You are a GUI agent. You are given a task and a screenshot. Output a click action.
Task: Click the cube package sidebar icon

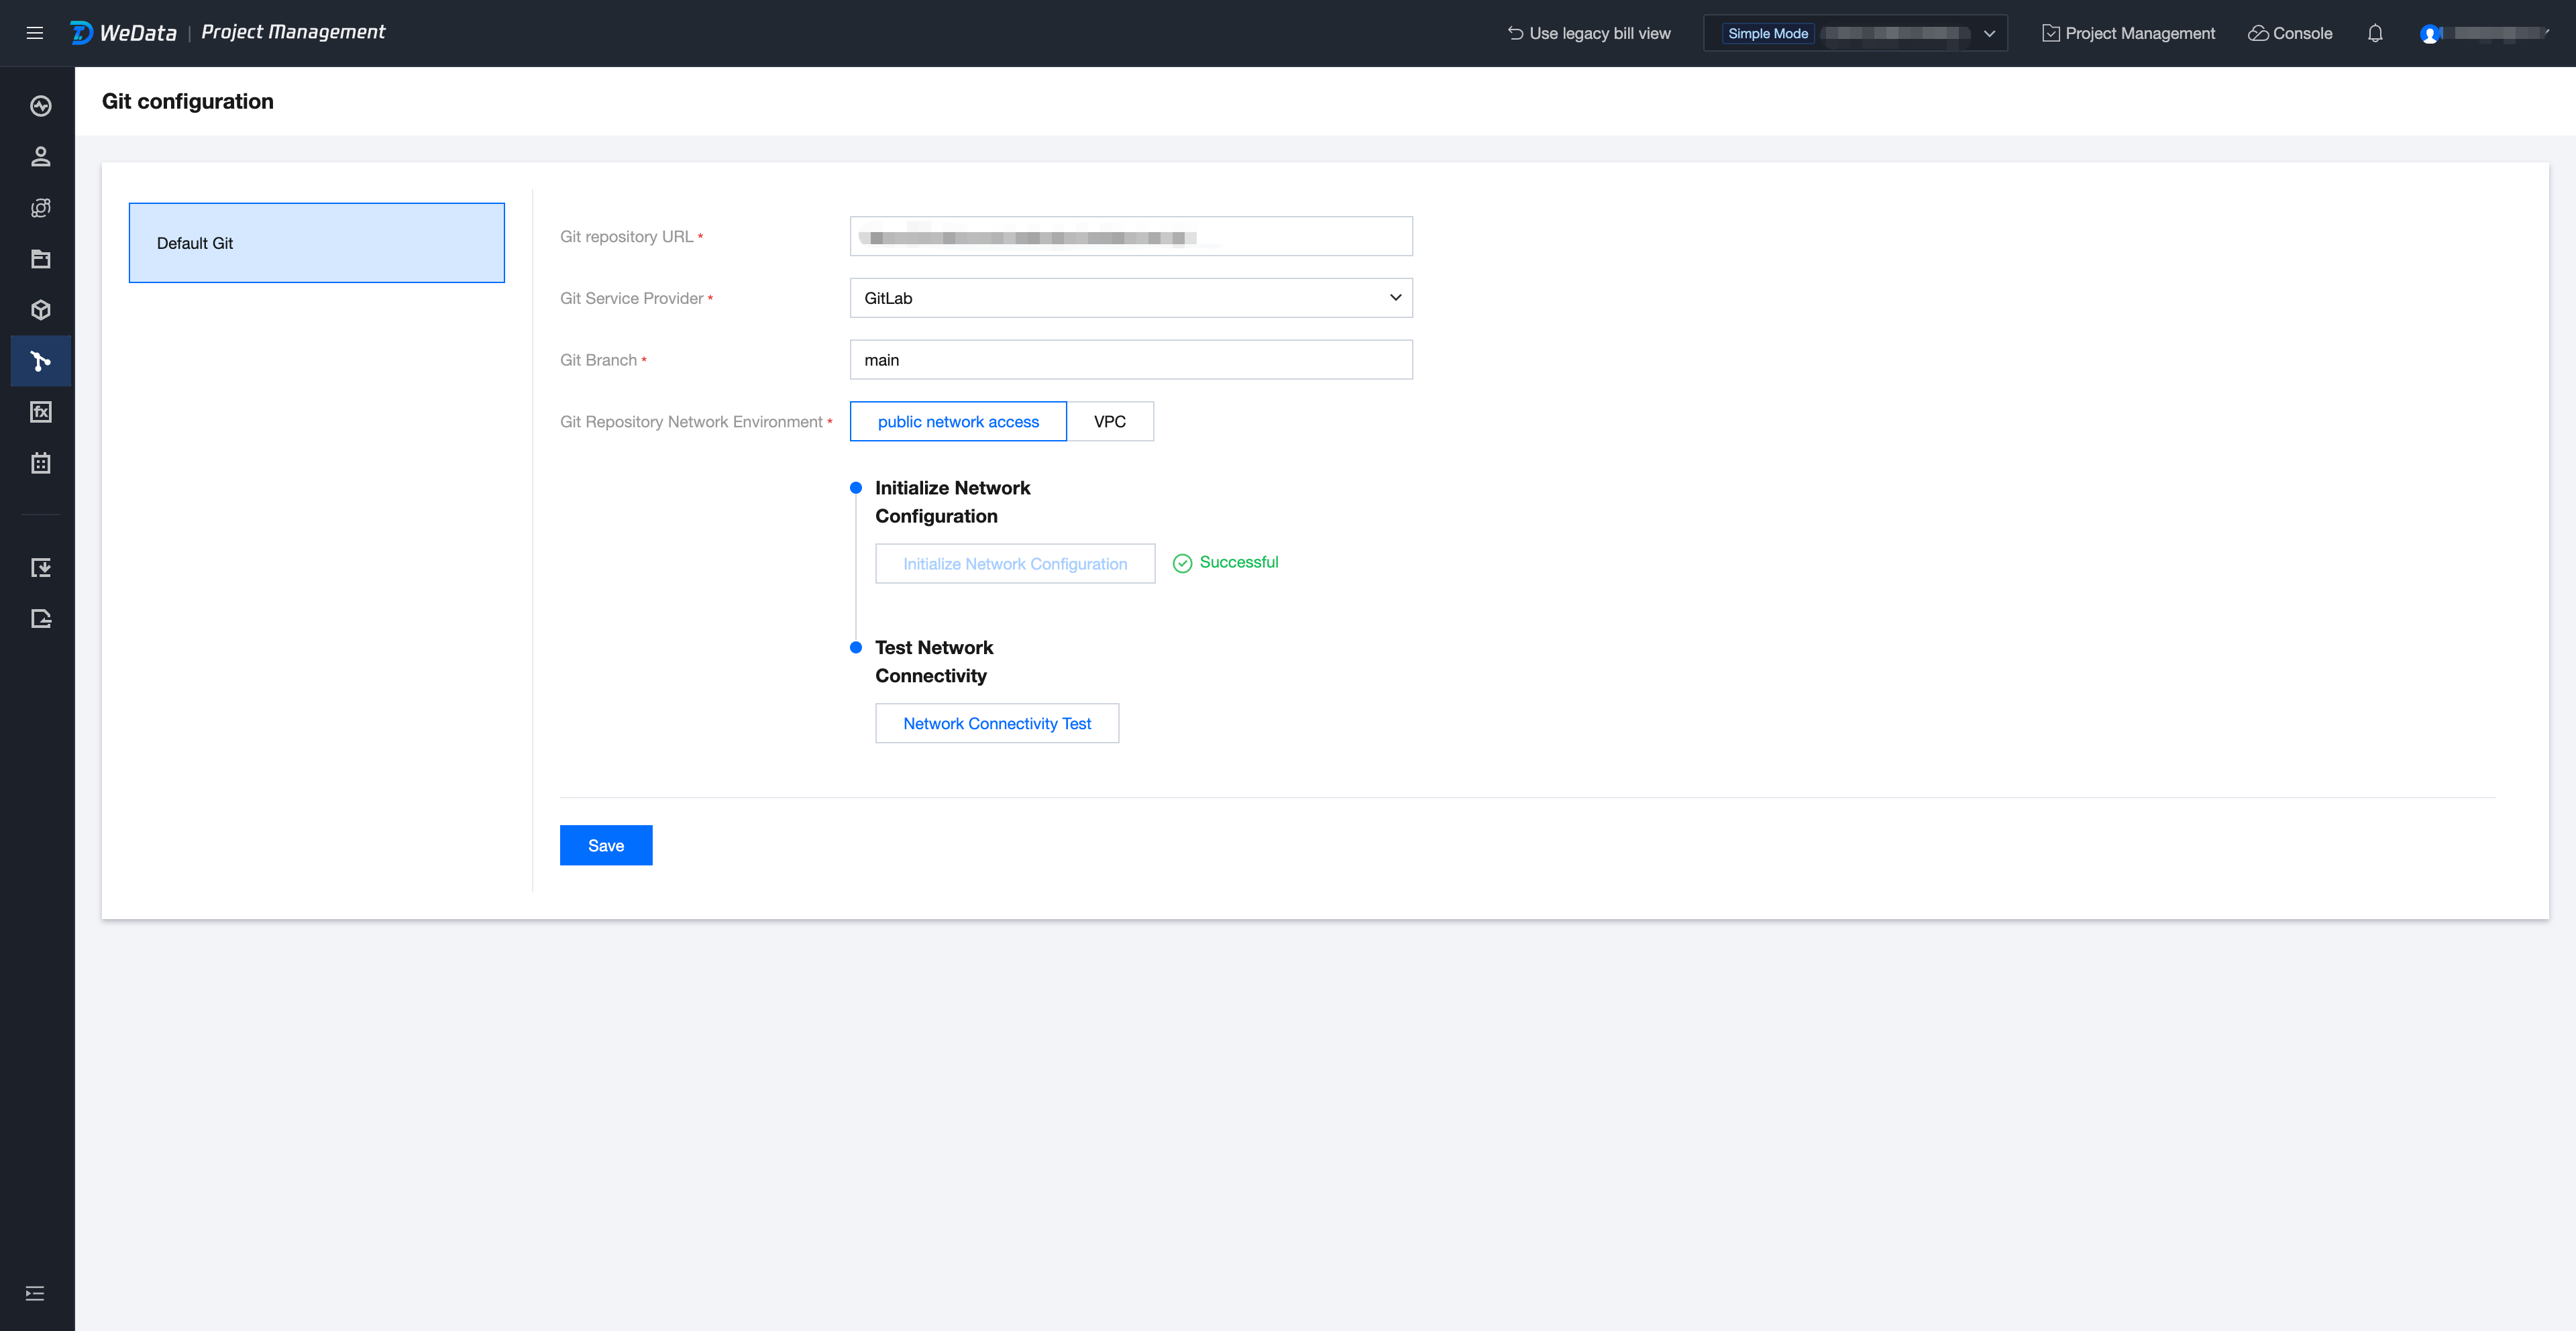tap(41, 310)
